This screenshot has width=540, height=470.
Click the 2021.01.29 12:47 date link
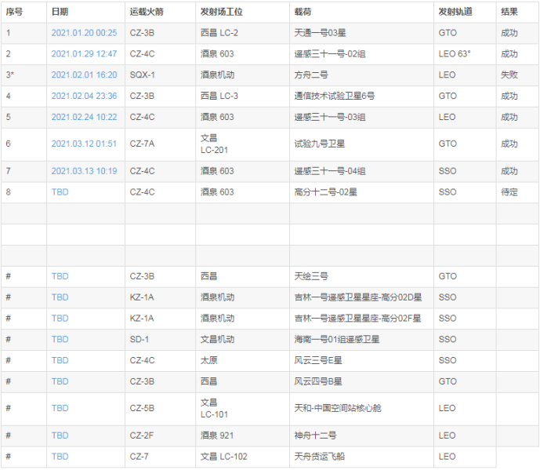coord(84,54)
